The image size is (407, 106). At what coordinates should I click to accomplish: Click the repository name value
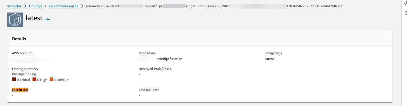160,59
